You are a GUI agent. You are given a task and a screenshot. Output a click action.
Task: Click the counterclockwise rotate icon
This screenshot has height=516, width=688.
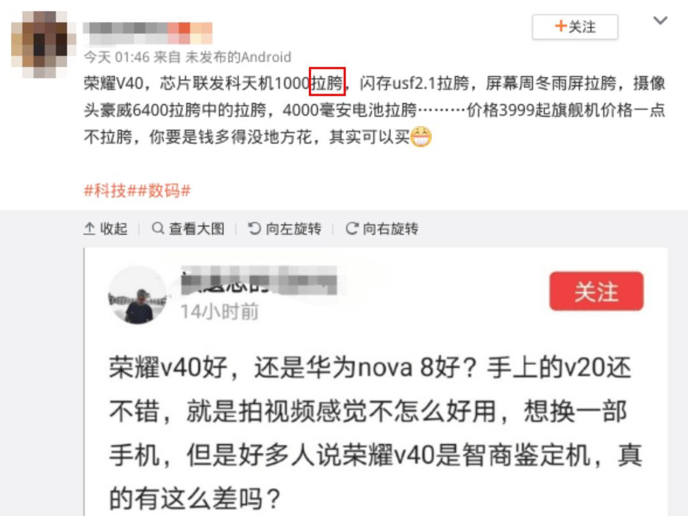(x=254, y=228)
